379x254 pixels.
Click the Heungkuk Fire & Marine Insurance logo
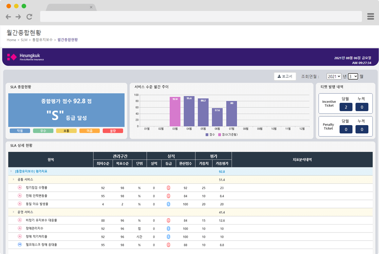(x=26, y=57)
